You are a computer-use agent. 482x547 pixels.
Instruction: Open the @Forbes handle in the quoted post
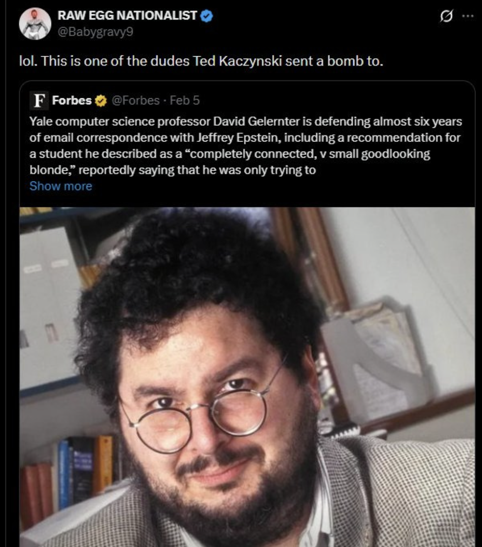pyautogui.click(x=135, y=100)
